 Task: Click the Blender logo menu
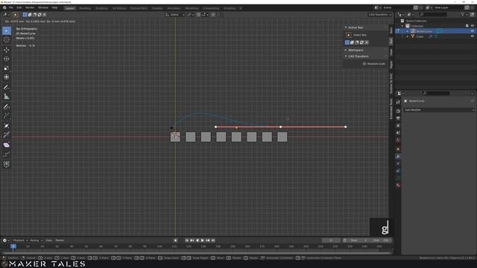[x=4, y=7]
